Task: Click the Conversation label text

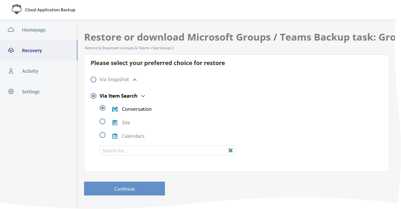Action: [137, 109]
